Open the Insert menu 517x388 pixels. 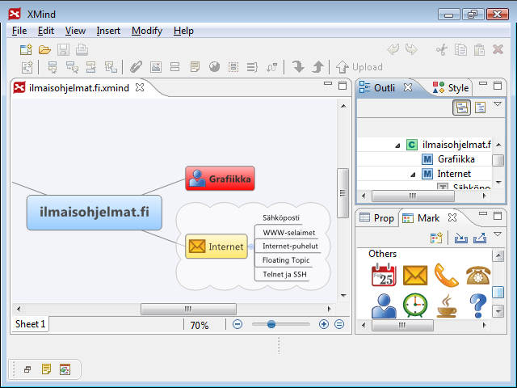(108, 31)
